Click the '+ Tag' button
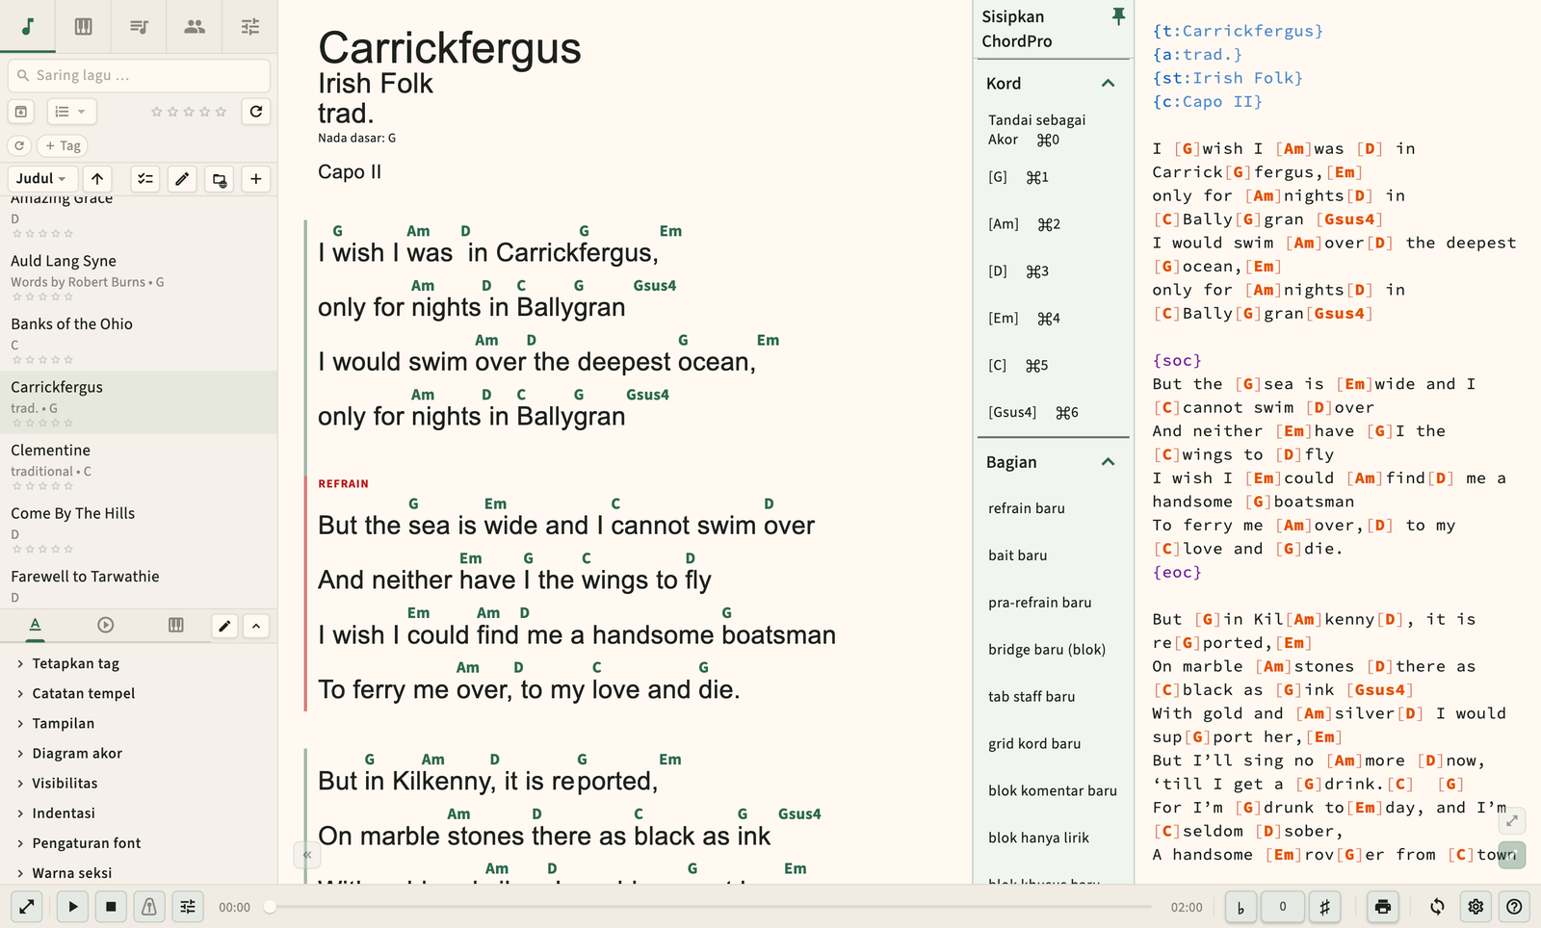Image resolution: width=1541 pixels, height=928 pixels. click(63, 145)
